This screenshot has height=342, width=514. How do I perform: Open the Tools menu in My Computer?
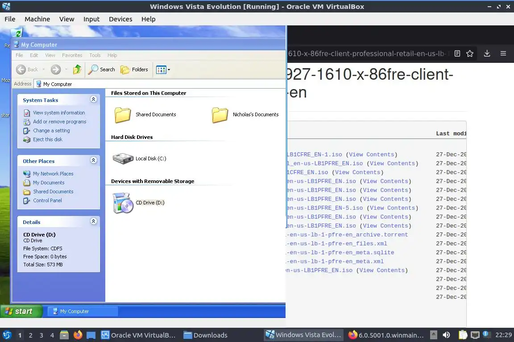(95, 55)
